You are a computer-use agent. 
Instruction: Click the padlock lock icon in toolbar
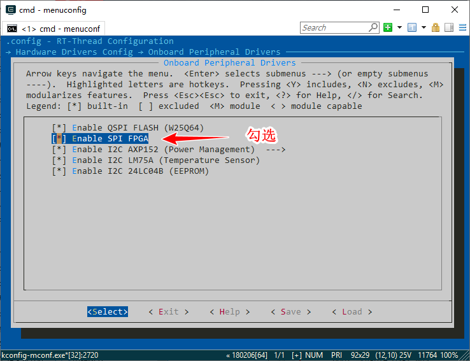click(x=436, y=27)
